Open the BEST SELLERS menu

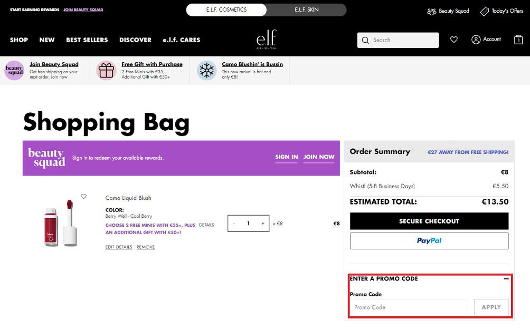[87, 40]
